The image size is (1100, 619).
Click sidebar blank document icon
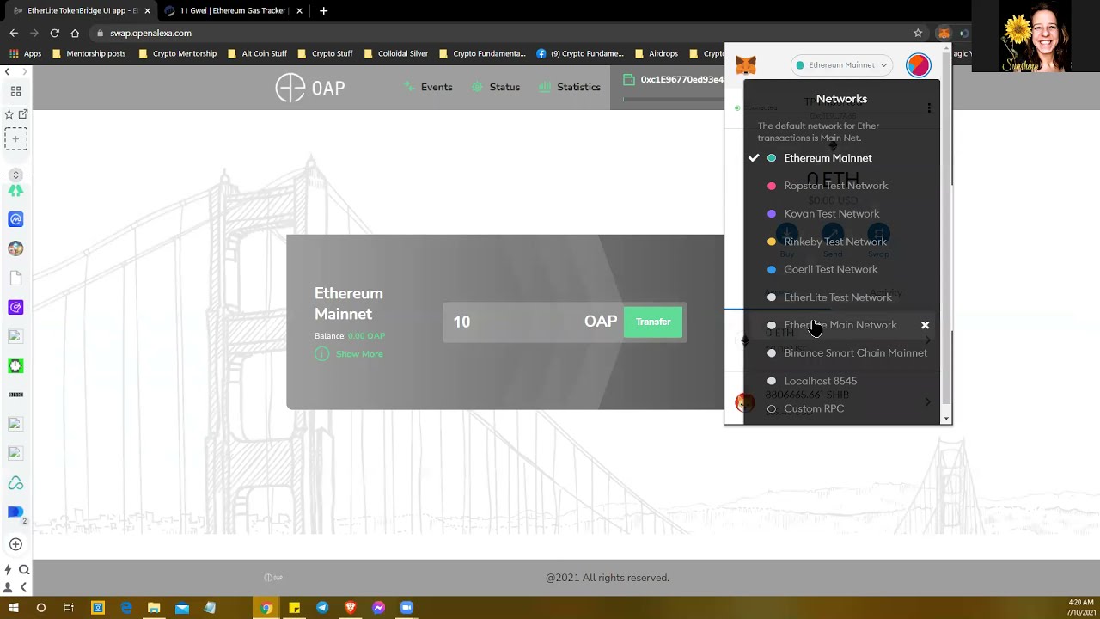[15, 278]
